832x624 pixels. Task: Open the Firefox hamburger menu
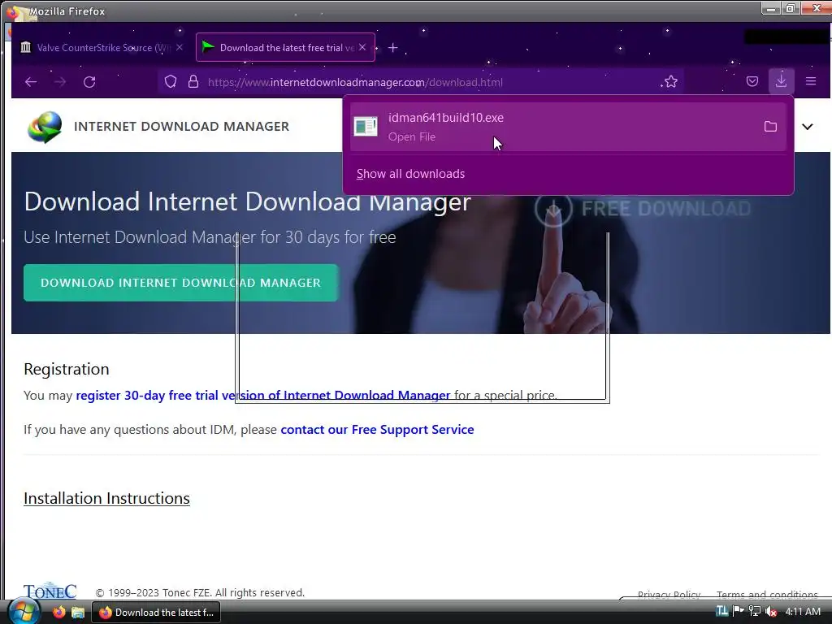811,81
